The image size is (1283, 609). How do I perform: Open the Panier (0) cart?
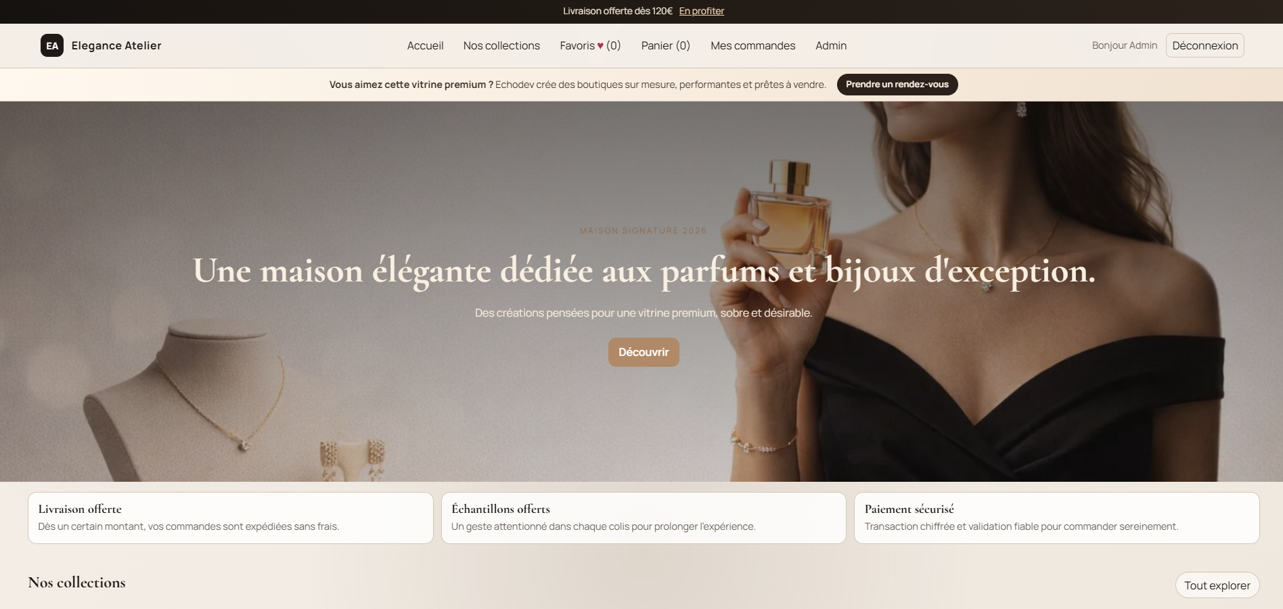[665, 45]
